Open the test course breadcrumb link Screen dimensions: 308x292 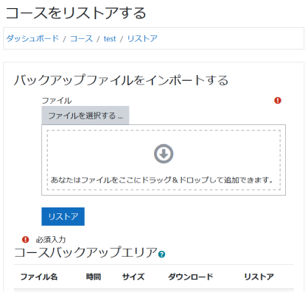coord(110,39)
